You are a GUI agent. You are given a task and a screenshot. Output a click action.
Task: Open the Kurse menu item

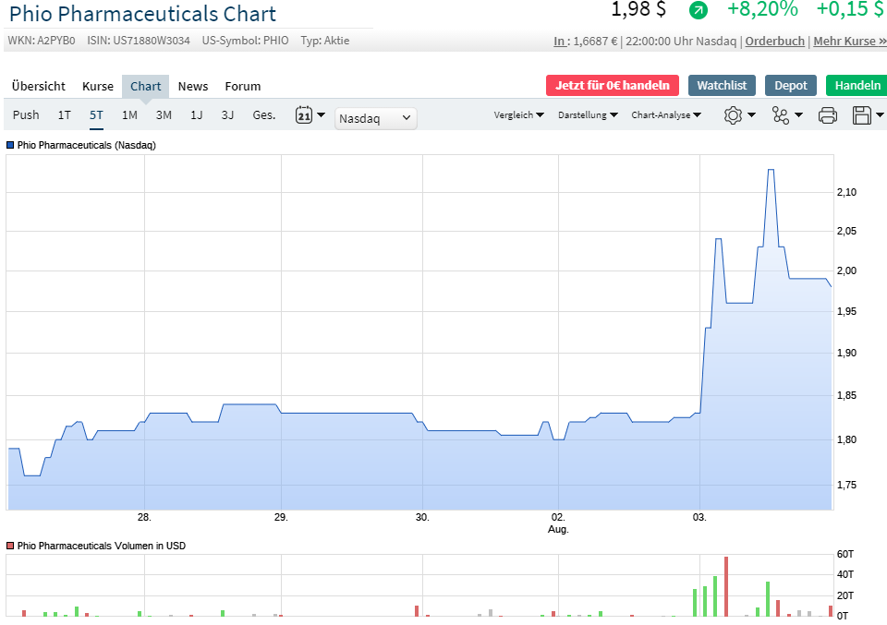97,86
